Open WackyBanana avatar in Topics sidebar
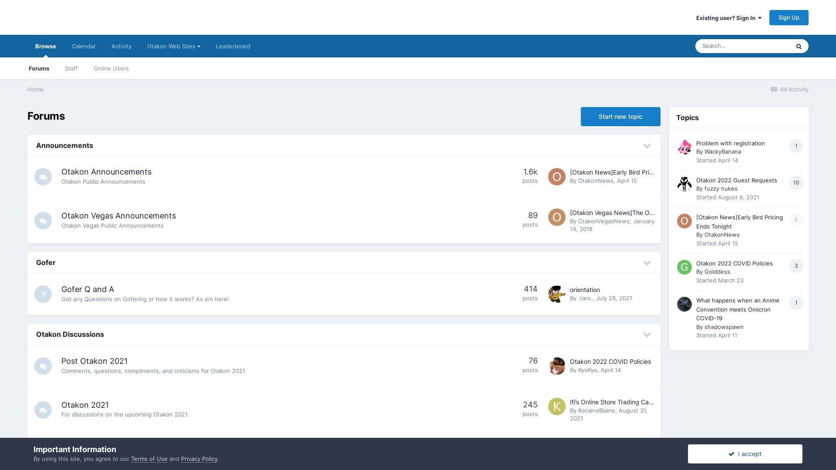The width and height of the screenshot is (836, 470). (684, 147)
